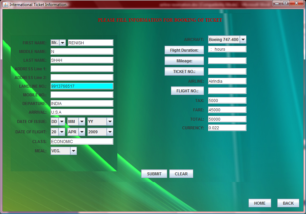306x214 pixels.
Task: Expand the Meal dropdown showing VEG.
Action: click(x=64, y=151)
